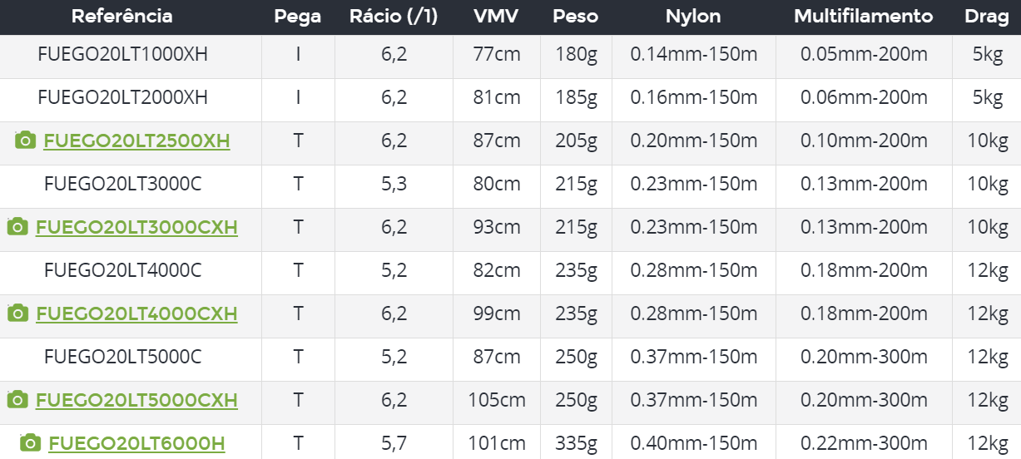
Task: Click camera icon beside FUEGO20LT4000CXH
Action: pos(17,313)
